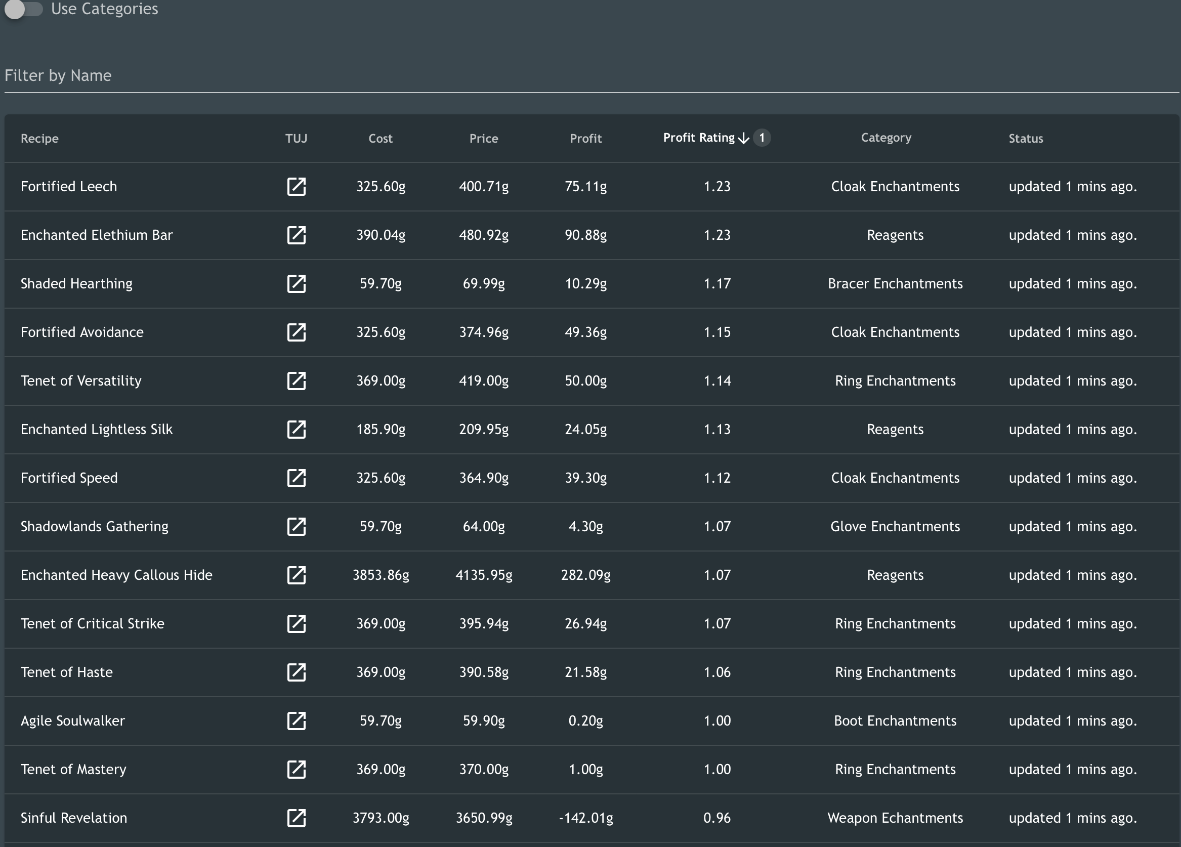The height and width of the screenshot is (847, 1181).
Task: Enable the Use Categories toggle
Action: pos(23,9)
